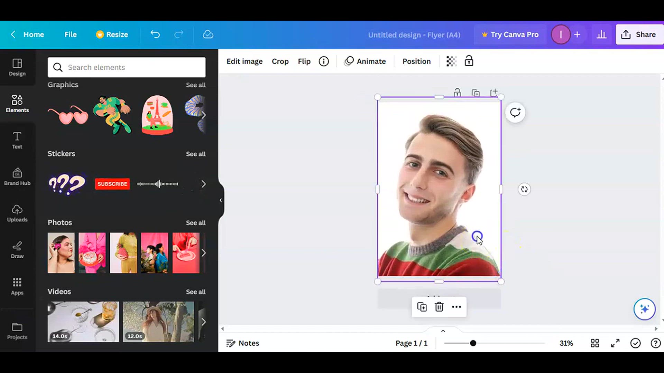Open the Projects folder icon

[x=17, y=331]
